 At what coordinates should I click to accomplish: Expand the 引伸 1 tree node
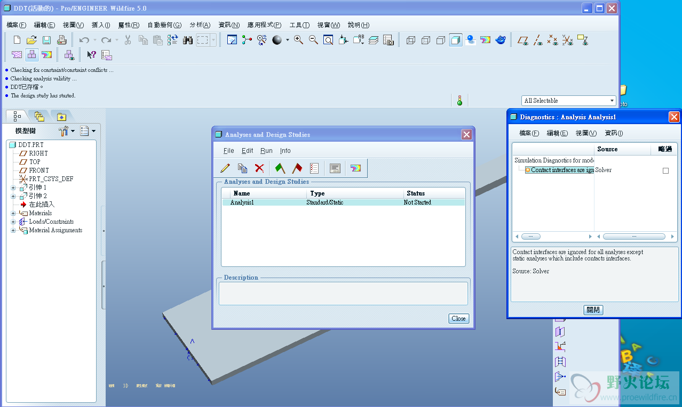tap(13, 188)
